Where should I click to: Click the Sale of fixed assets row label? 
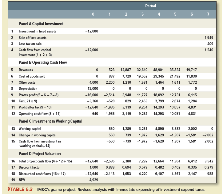coord(33,37)
